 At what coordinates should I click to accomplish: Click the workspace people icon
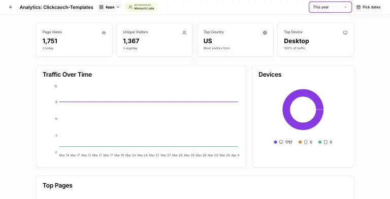click(131, 7)
